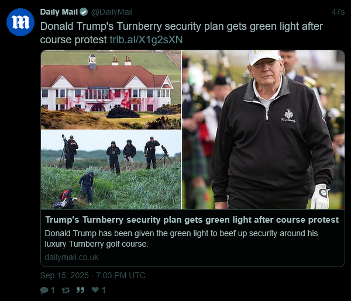View the photo of man in white cap

click(x=263, y=130)
